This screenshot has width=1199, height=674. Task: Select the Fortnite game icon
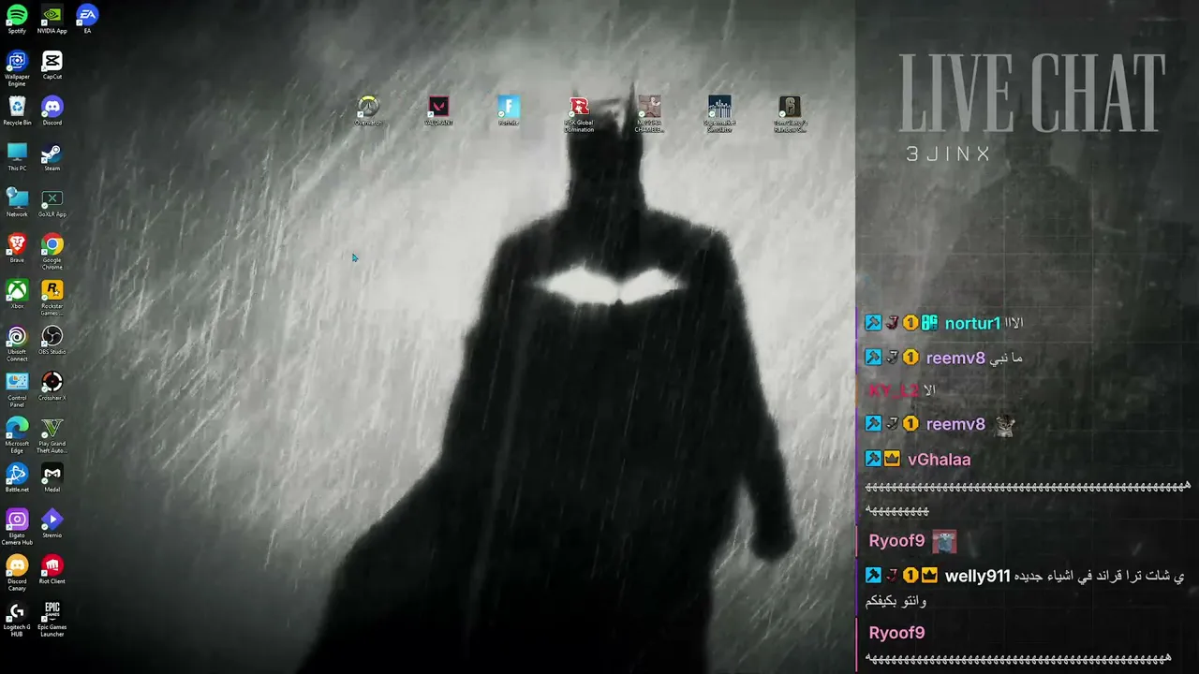509,110
